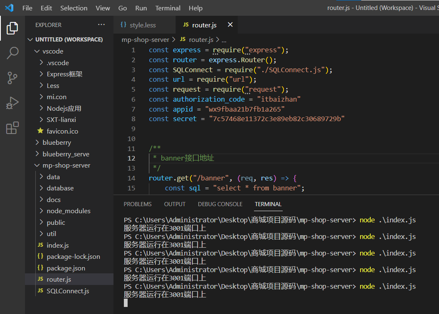439x314 pixels.
Task: Open package.json from the Explorer
Action: click(66, 268)
